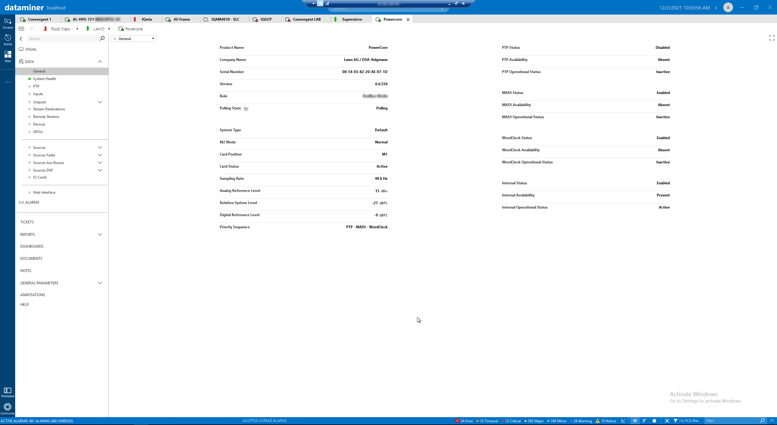The width and height of the screenshot is (777, 425).
Task: Expand the Sources Aux Busses item
Action: (100, 163)
